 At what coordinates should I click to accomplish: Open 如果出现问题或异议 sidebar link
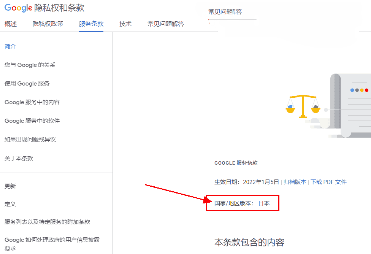pyautogui.click(x=30, y=140)
